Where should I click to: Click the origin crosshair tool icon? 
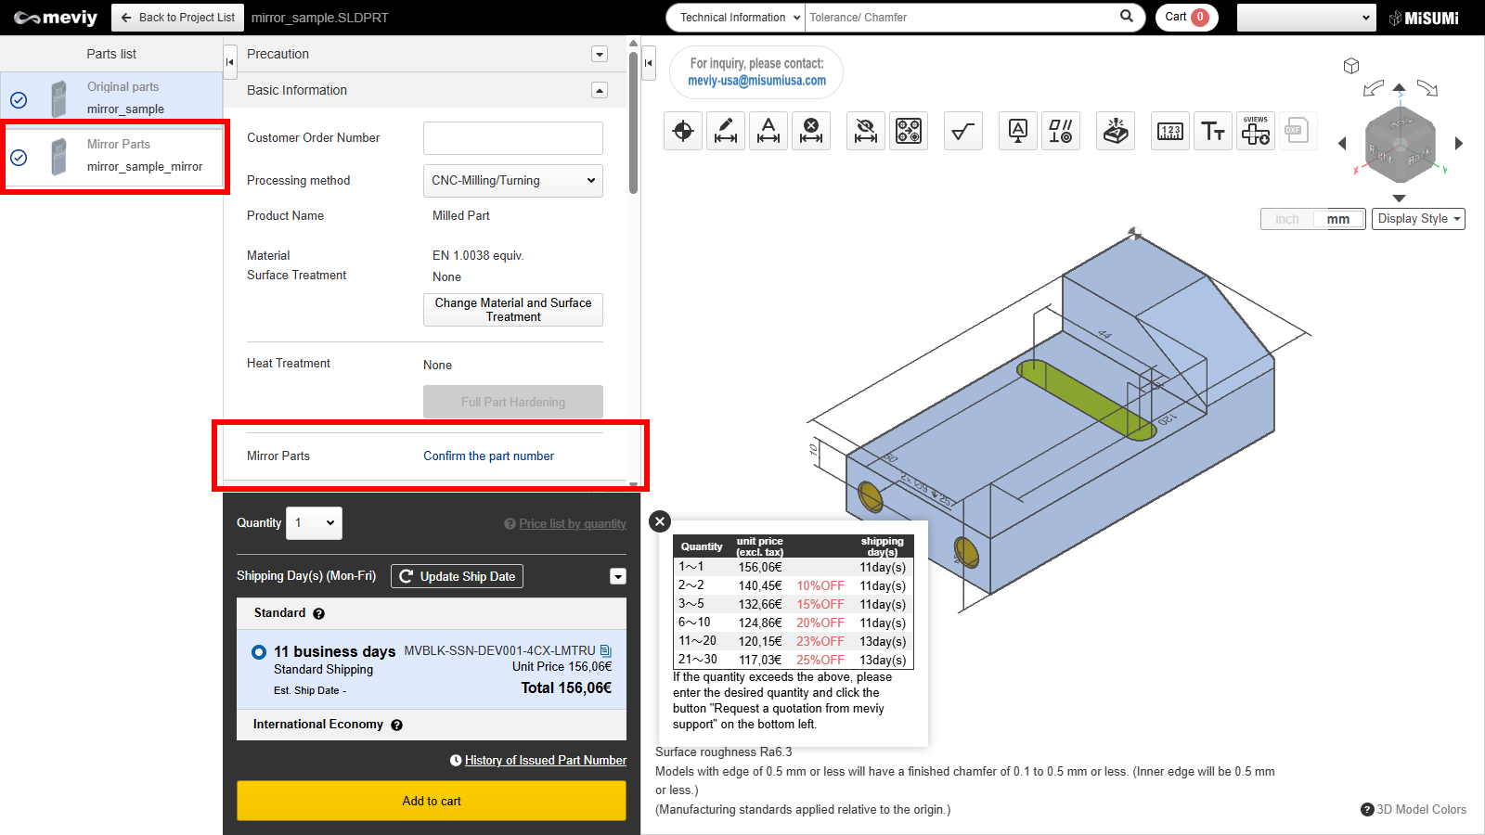(683, 132)
